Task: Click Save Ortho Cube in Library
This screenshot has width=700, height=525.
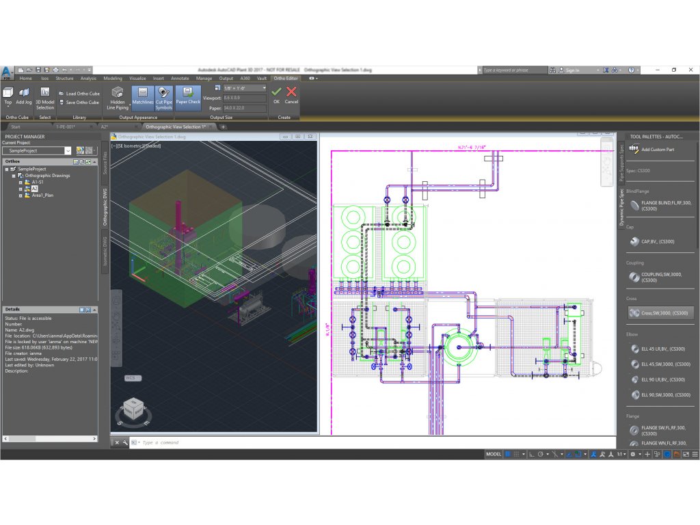Action: click(79, 103)
